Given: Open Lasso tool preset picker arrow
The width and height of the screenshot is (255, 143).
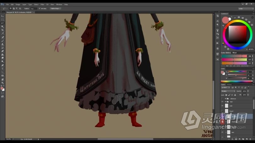Looking at the screenshot, I should [7, 8].
